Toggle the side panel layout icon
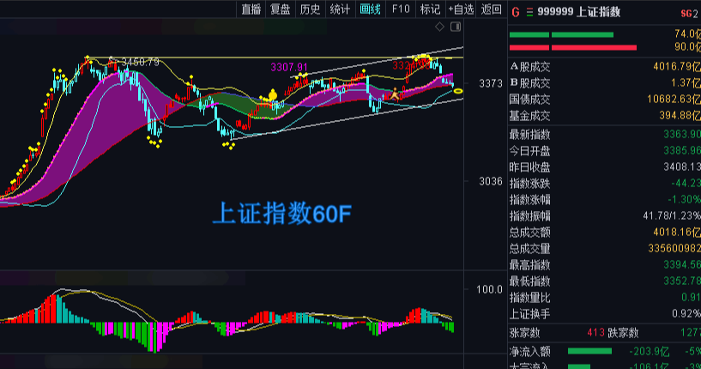The width and height of the screenshot is (701, 369). pyautogui.click(x=456, y=27)
